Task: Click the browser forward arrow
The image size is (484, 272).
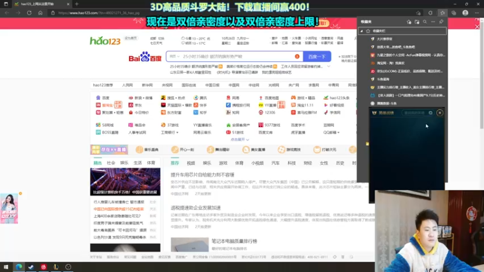Action: click(18, 13)
